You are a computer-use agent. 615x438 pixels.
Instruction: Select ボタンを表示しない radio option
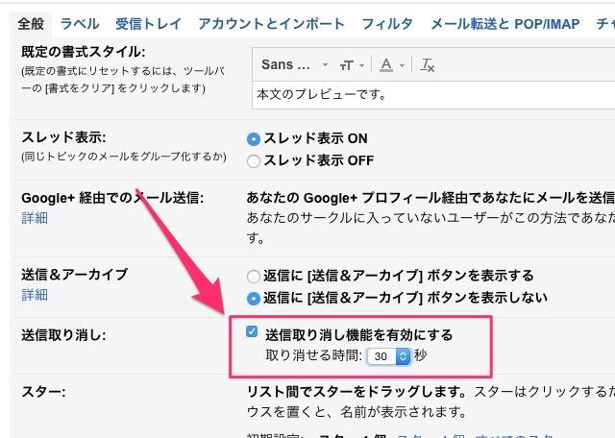point(254,299)
